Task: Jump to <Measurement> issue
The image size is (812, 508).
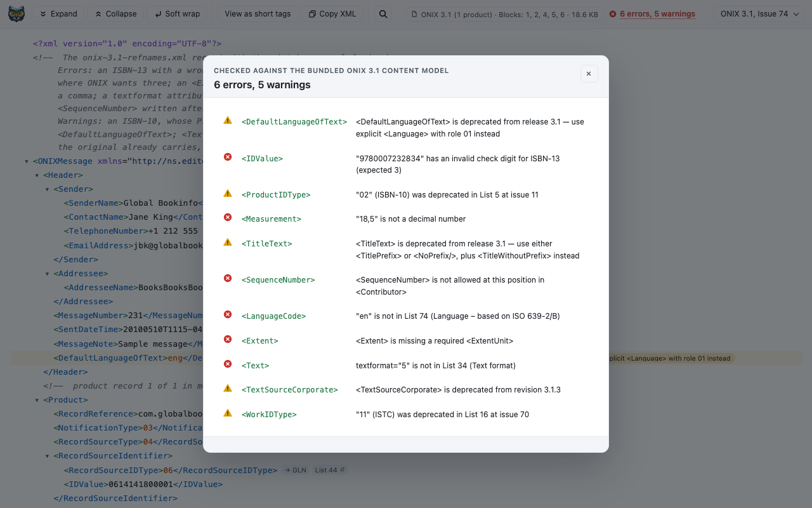Action: pos(272,219)
